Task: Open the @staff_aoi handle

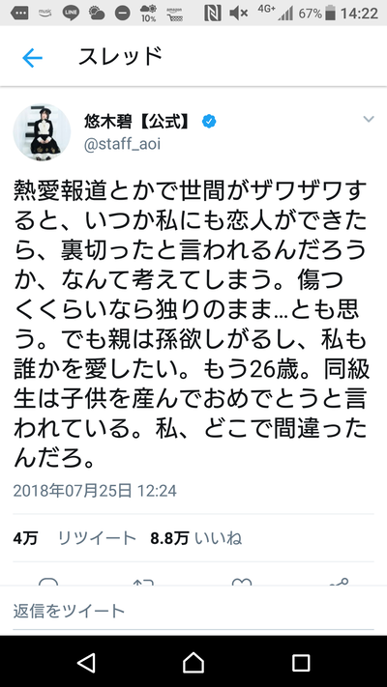Action: [x=122, y=144]
